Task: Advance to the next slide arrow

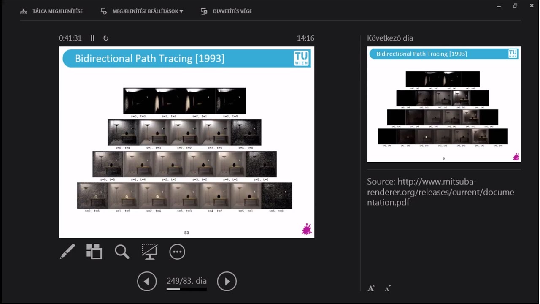Action: tap(227, 281)
